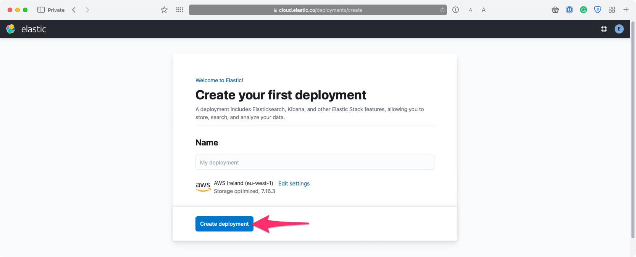Reload the page with the refresh icon
Image resolution: width=636 pixels, height=257 pixels.
[x=442, y=10]
